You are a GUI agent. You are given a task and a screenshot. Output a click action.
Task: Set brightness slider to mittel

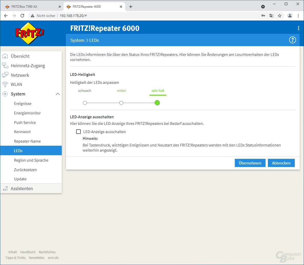click(x=121, y=103)
